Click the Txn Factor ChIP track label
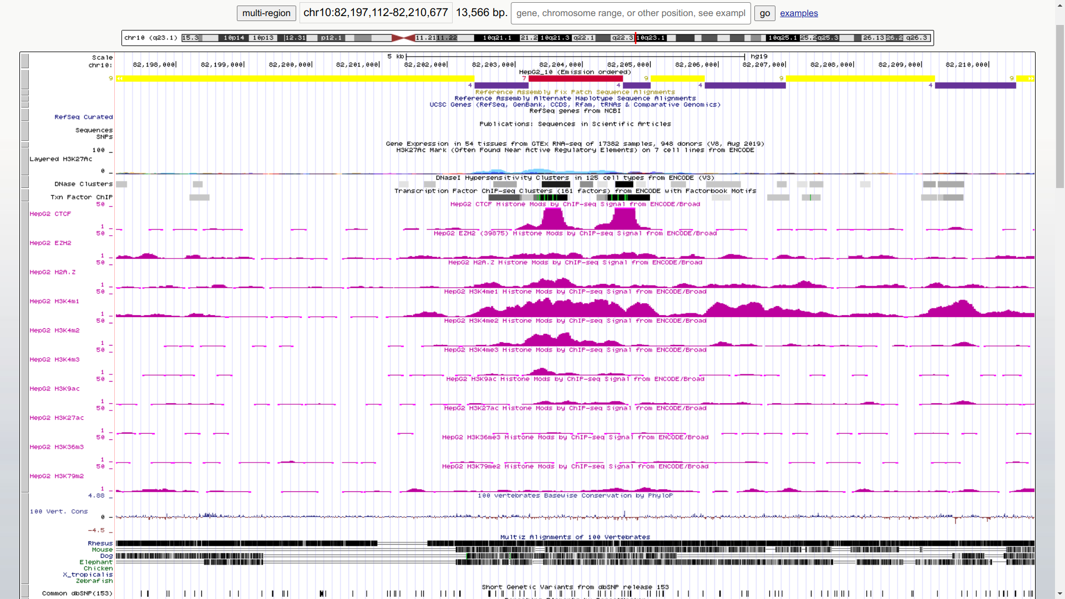 click(x=82, y=197)
